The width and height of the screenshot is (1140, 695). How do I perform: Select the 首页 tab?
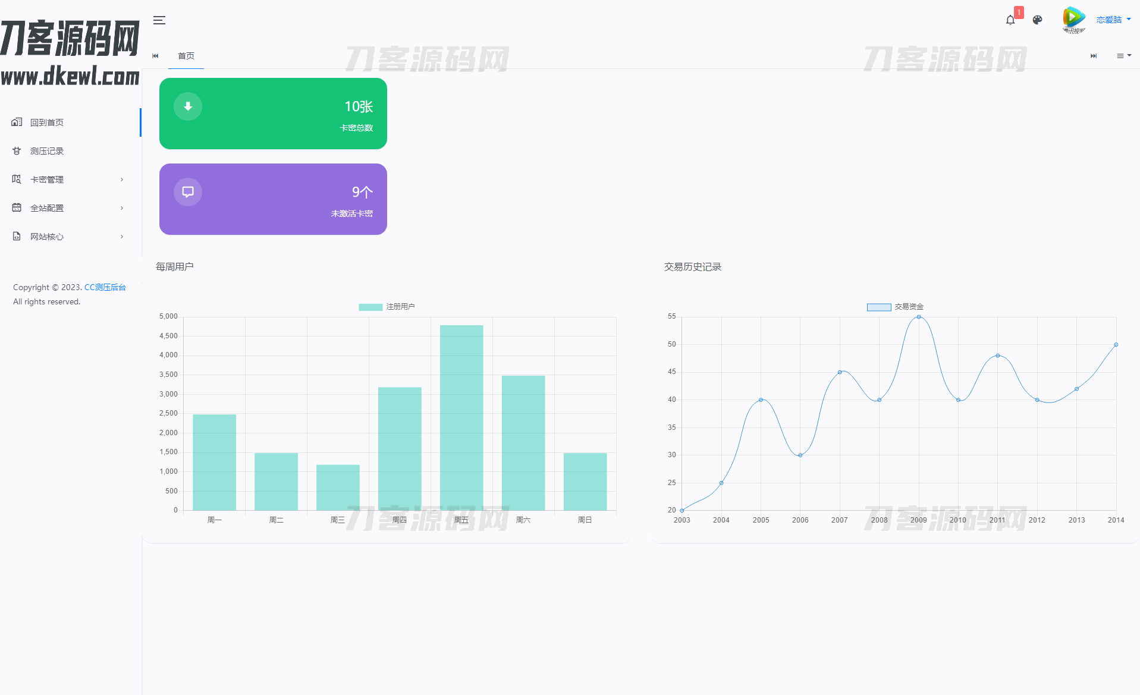186,56
